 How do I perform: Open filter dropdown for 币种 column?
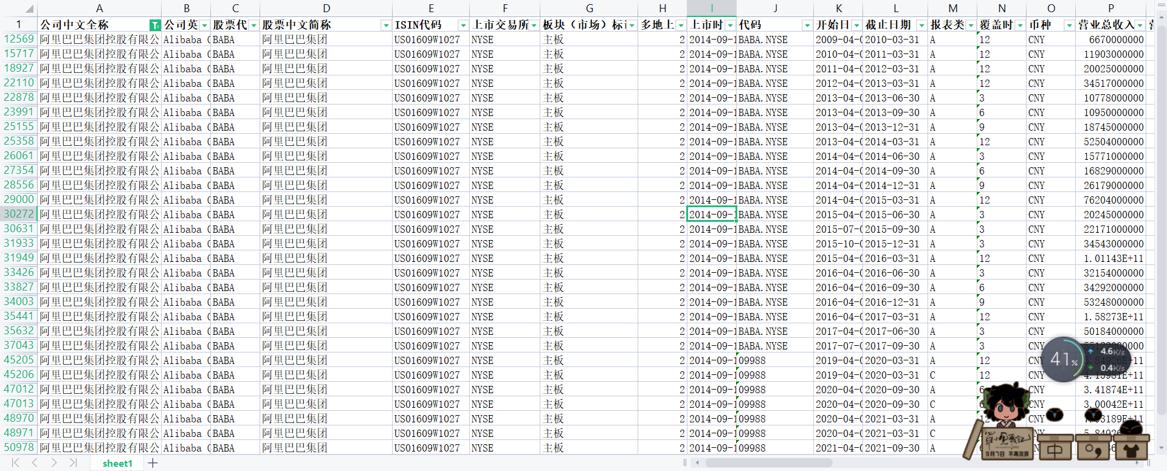1069,25
